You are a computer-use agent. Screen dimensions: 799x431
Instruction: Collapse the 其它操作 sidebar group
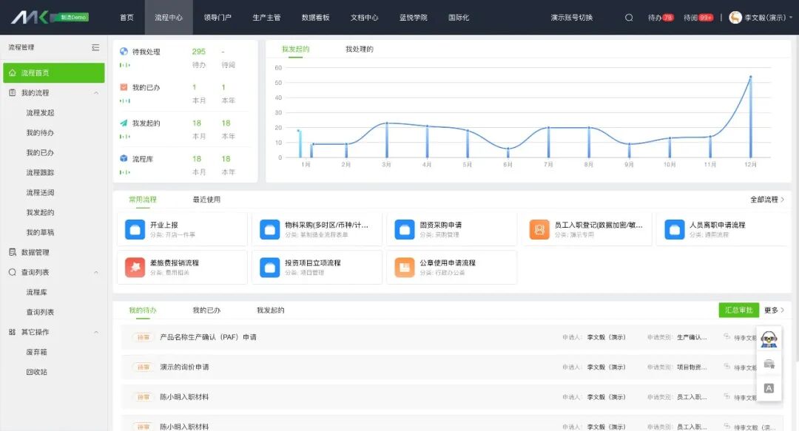96,332
